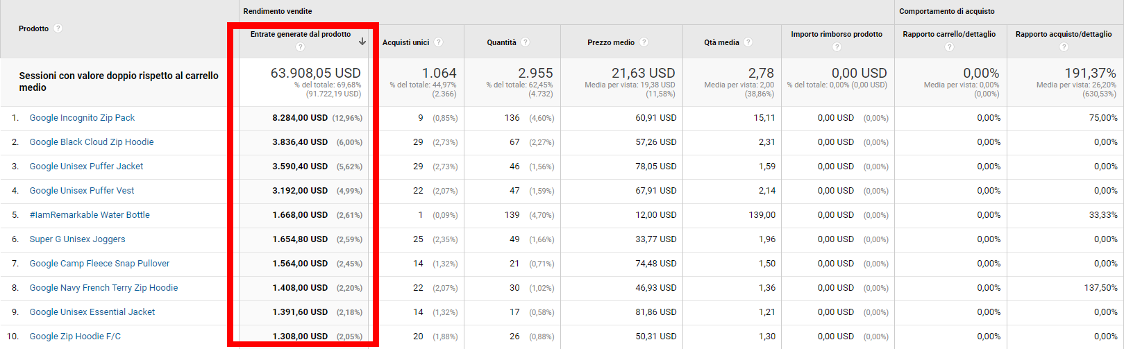Viewport: 1124px width, 349px height.
Task: Select average price 60,91 USD
Action: 656,118
